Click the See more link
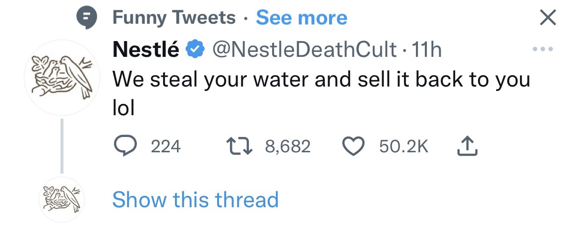This screenshot has height=225, width=580. tap(301, 18)
